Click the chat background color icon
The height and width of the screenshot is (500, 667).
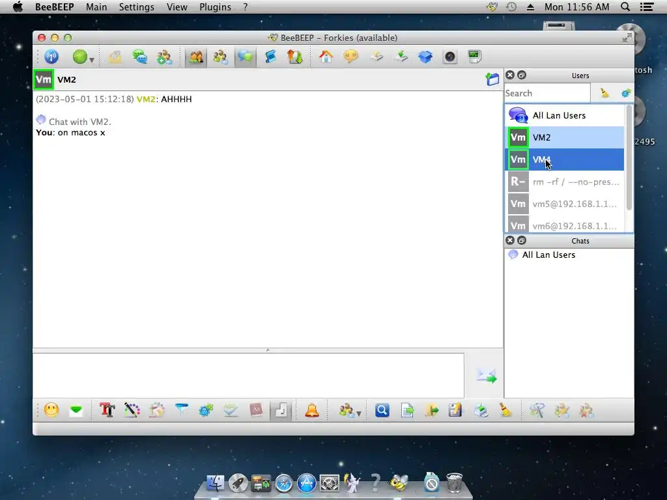coord(156,410)
